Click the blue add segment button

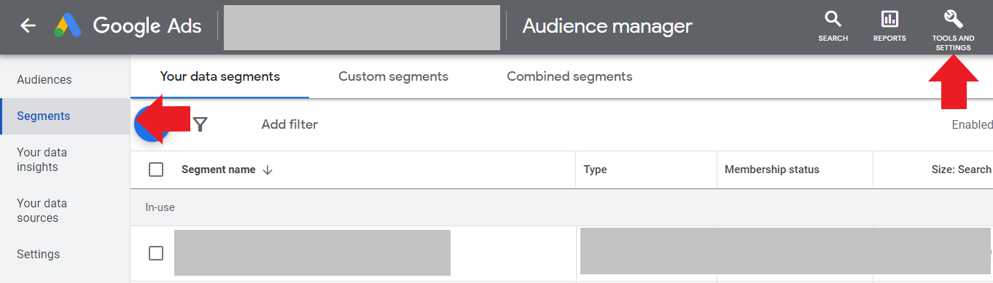tap(151, 124)
